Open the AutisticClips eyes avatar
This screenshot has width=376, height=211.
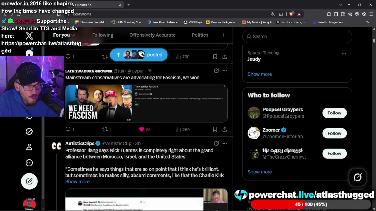coord(56,146)
